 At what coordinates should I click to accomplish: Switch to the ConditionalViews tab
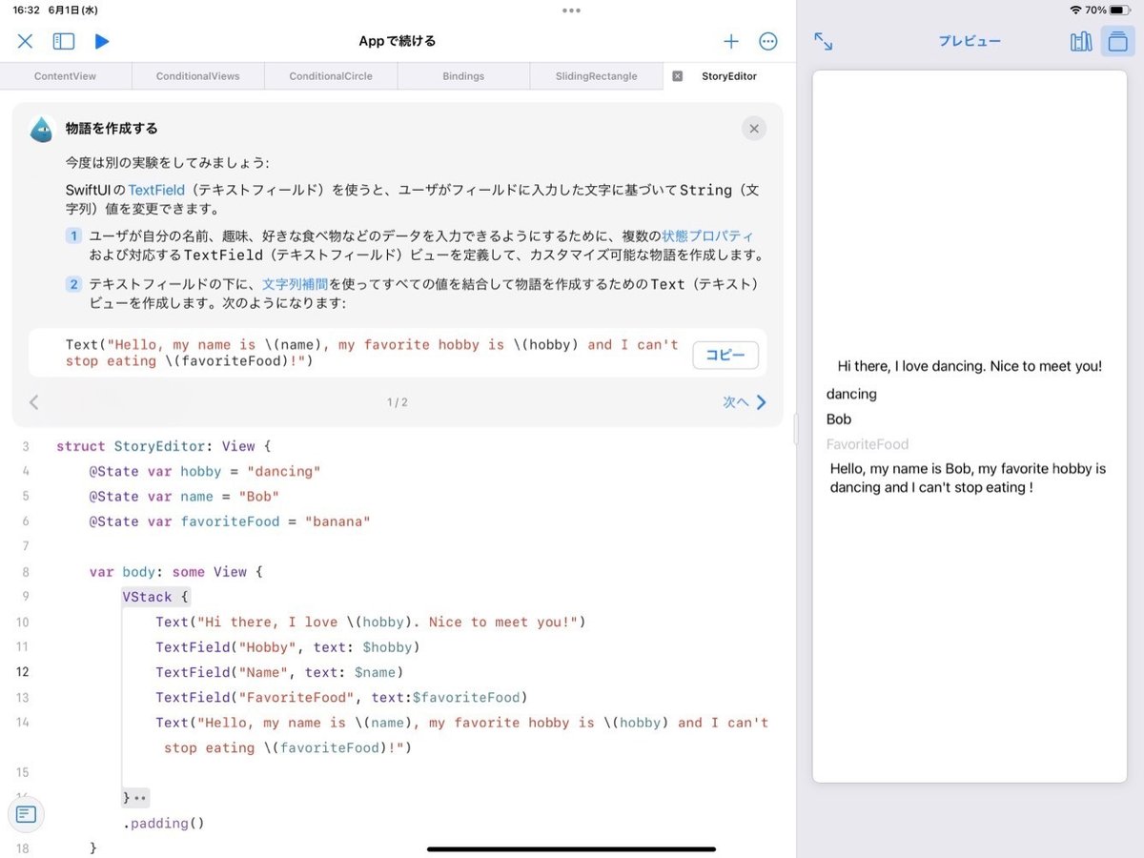(x=198, y=76)
